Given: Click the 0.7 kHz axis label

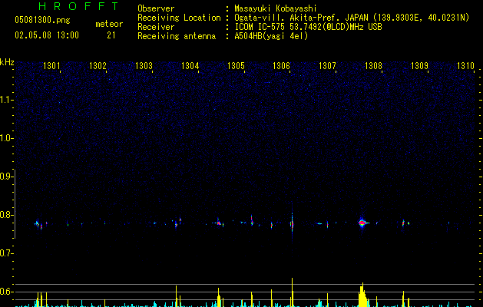Looking at the screenshot, I should 6,253.
